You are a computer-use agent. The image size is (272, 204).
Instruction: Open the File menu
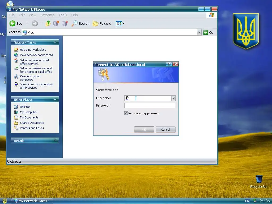[x=12, y=15]
